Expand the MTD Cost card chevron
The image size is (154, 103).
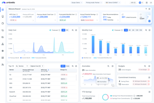[x=33, y=20]
